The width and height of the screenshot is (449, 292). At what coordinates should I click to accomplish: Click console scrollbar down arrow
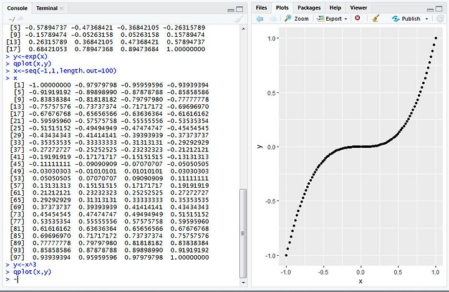pos(243,282)
